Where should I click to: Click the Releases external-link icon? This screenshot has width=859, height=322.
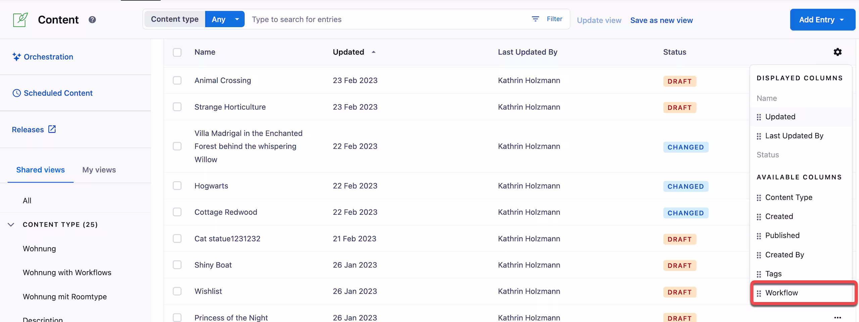[52, 129]
